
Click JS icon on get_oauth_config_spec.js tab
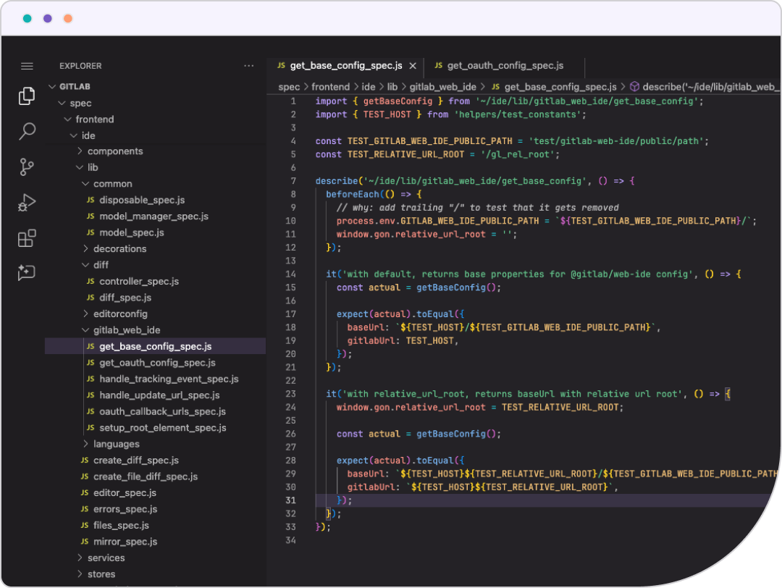tap(438, 66)
